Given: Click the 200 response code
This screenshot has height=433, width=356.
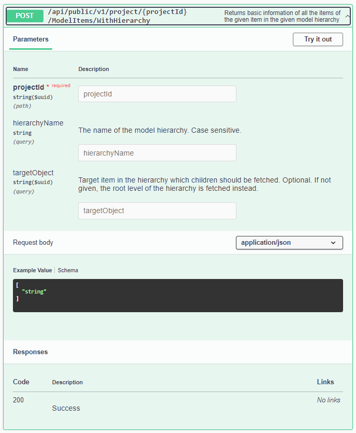Looking at the screenshot, I should 18,400.
